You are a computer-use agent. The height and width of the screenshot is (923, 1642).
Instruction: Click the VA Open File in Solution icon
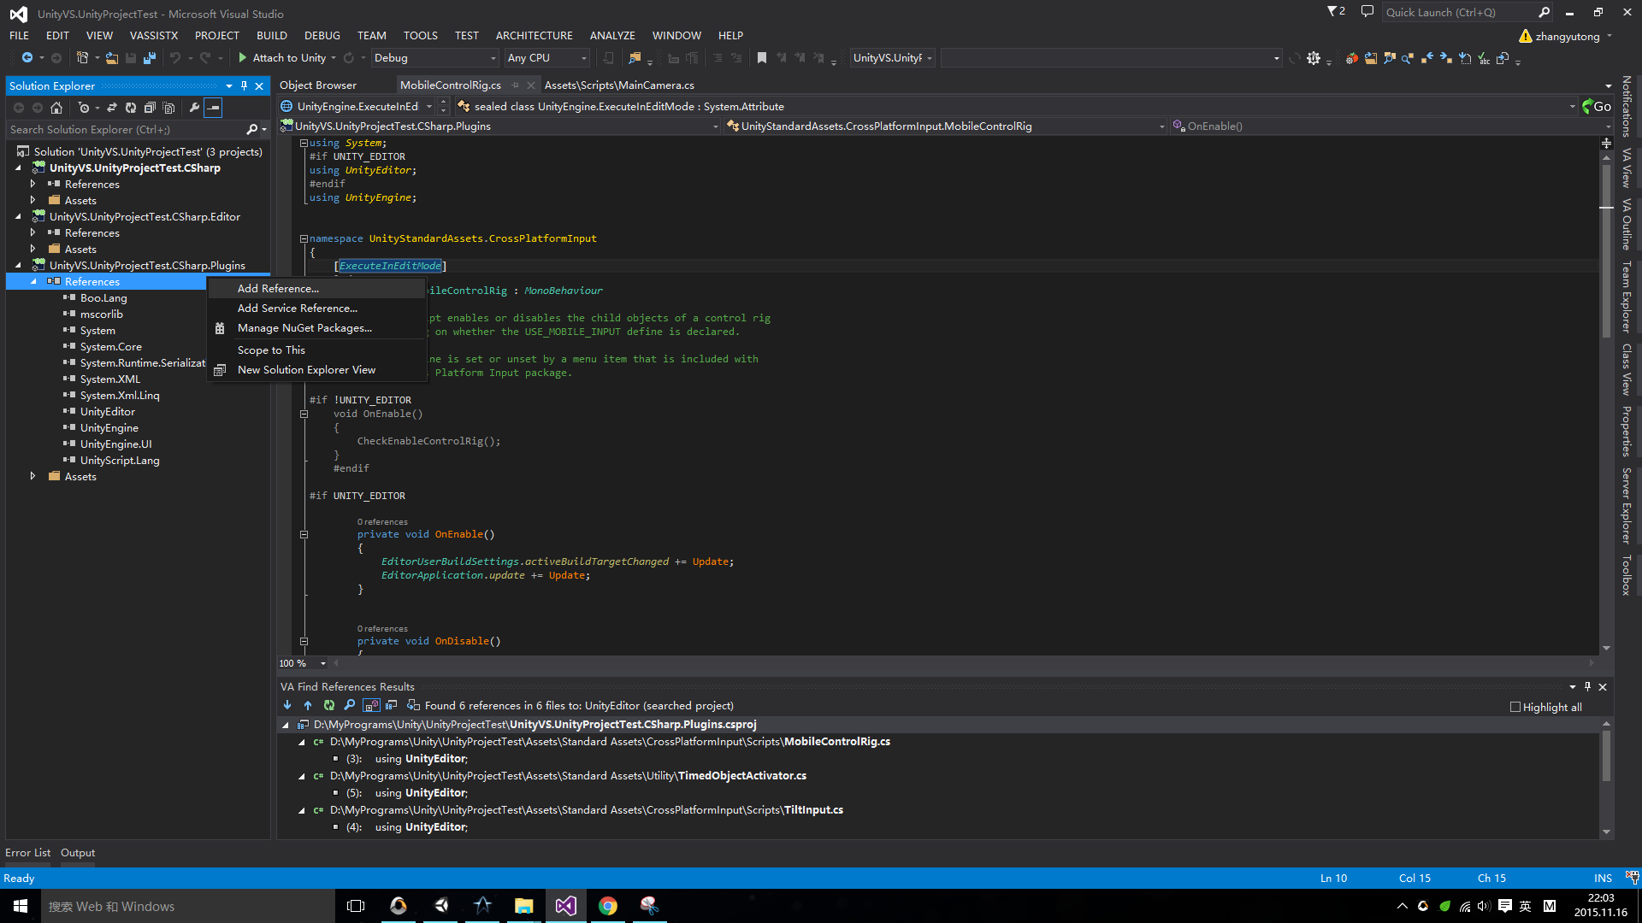[1371, 58]
